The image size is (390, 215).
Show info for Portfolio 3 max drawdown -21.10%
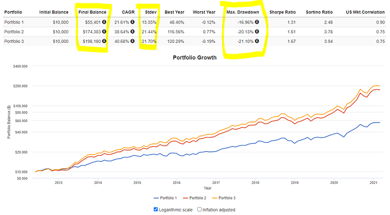pos(257,41)
